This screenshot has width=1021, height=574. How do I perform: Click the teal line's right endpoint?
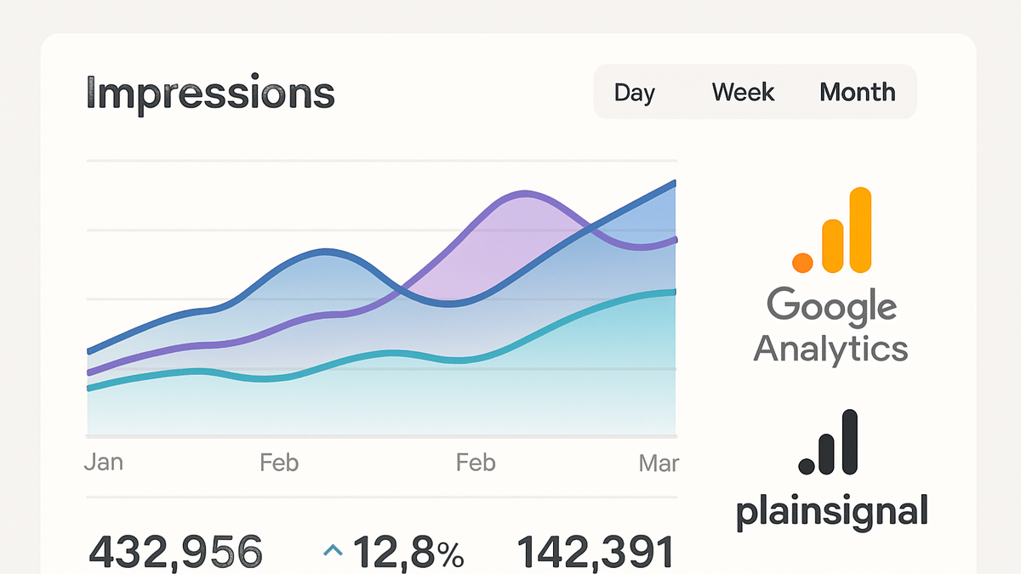coord(674,293)
